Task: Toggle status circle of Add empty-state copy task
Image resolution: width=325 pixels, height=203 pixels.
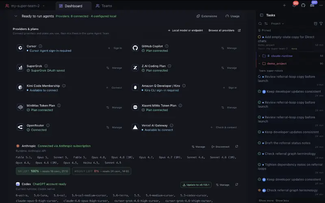Action: pos(259,37)
